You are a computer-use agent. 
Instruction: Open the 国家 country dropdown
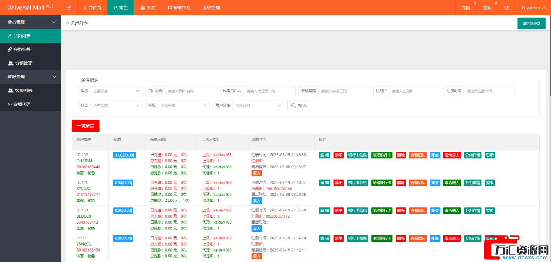[x=117, y=91]
